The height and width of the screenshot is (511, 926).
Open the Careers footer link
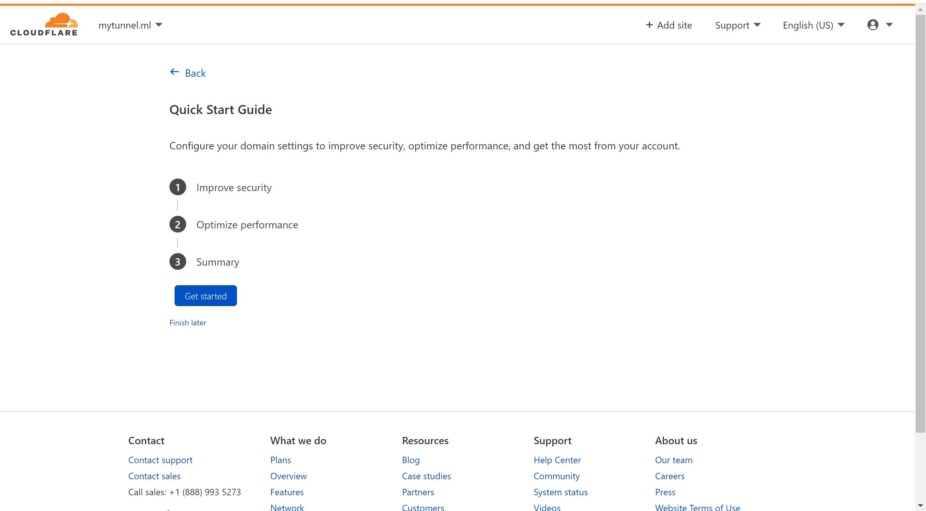click(x=670, y=476)
